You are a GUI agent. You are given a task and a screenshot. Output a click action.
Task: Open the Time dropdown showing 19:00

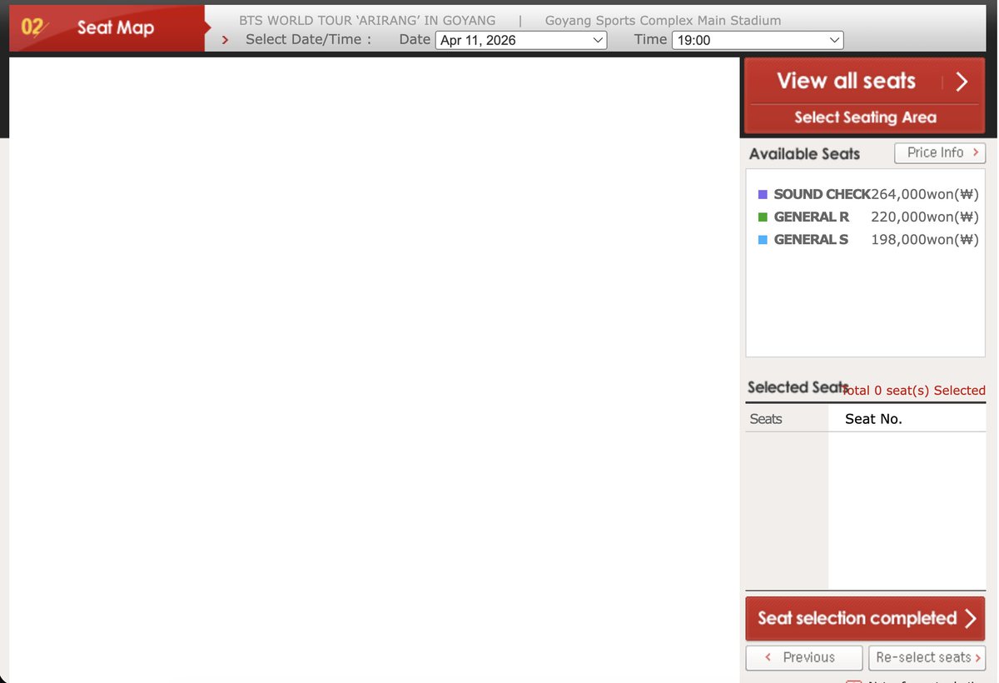(758, 40)
